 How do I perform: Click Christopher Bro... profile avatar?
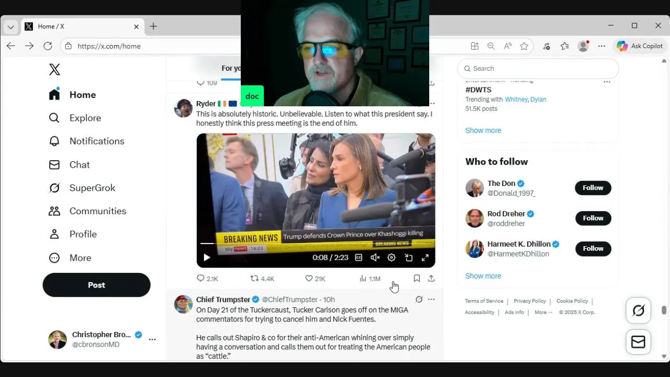[x=58, y=339]
